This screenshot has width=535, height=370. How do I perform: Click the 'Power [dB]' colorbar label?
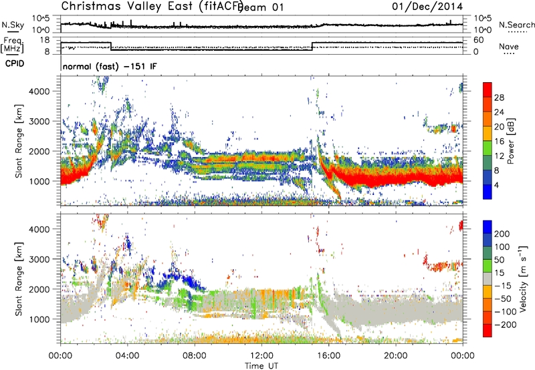(511, 141)
